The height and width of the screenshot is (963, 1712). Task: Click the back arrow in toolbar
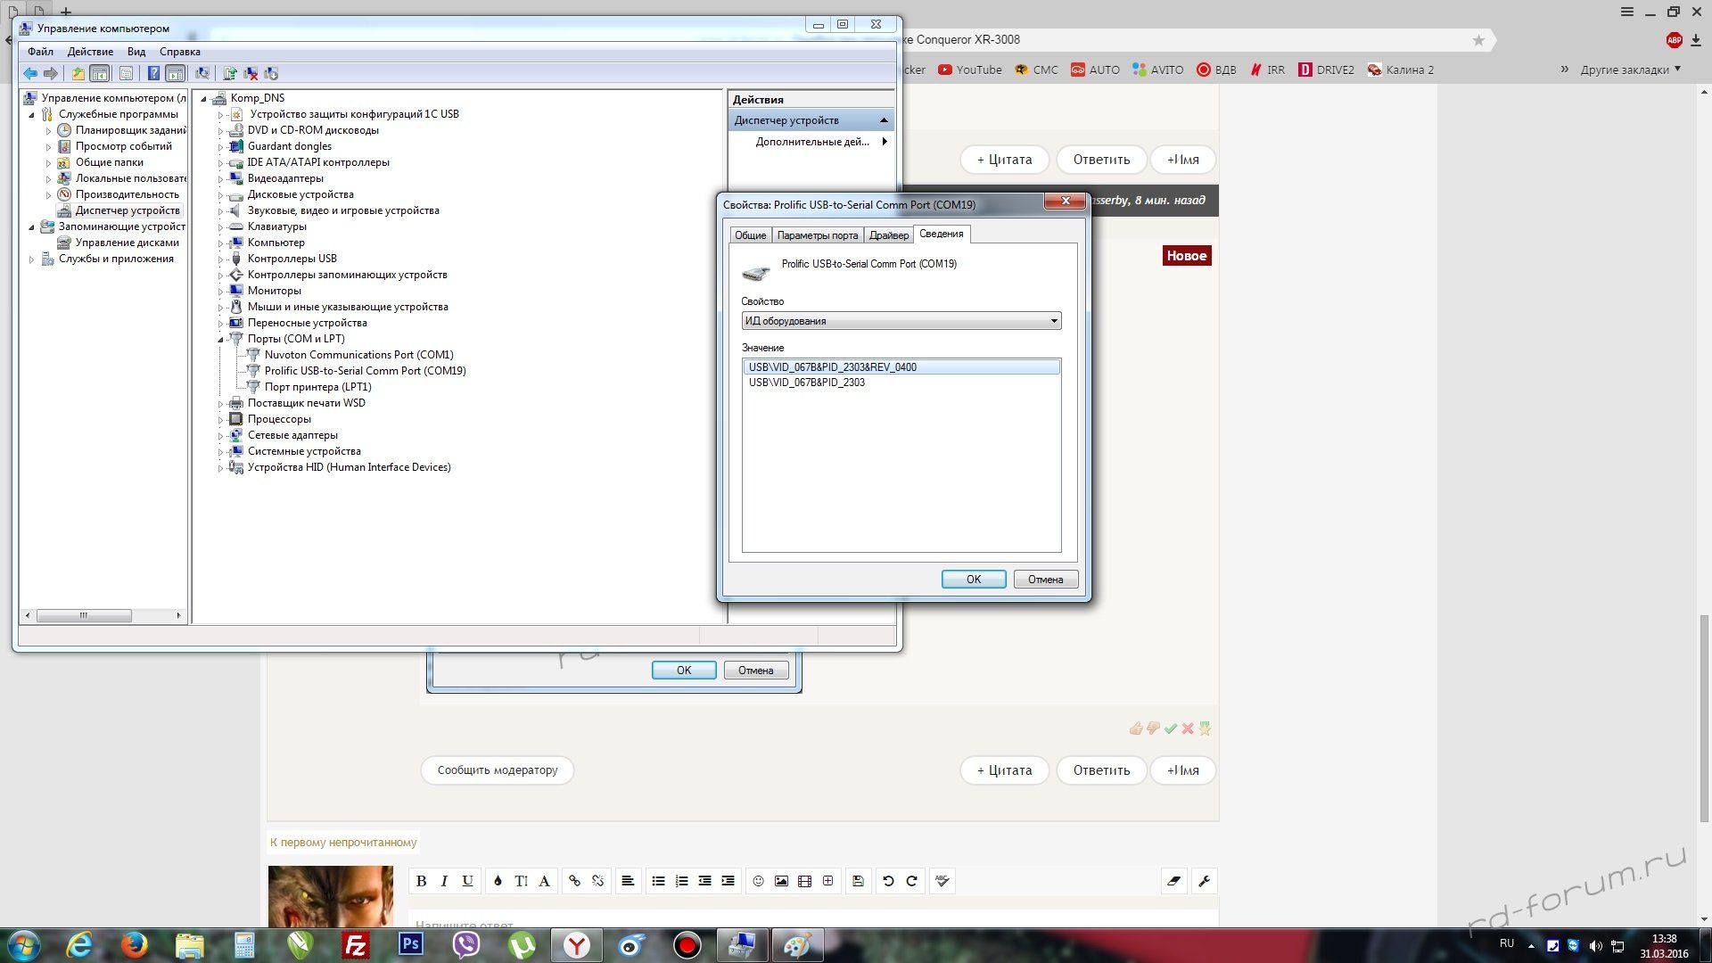(x=30, y=73)
